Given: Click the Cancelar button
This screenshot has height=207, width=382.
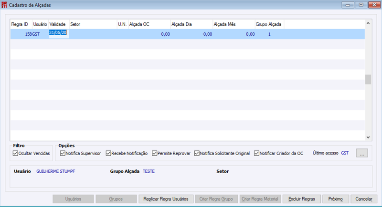Looking at the screenshot, I should tap(364, 199).
